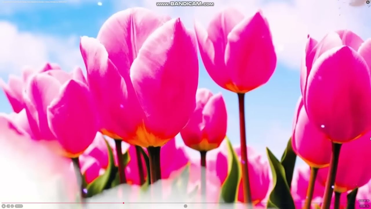Image resolution: width=371 pixels, height=209 pixels.
Task: Click the time display pill beside the playback icons
Action: coord(19,206)
